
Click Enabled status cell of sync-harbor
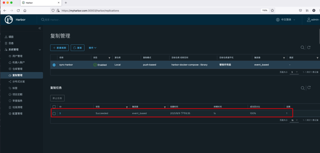click(x=100, y=65)
